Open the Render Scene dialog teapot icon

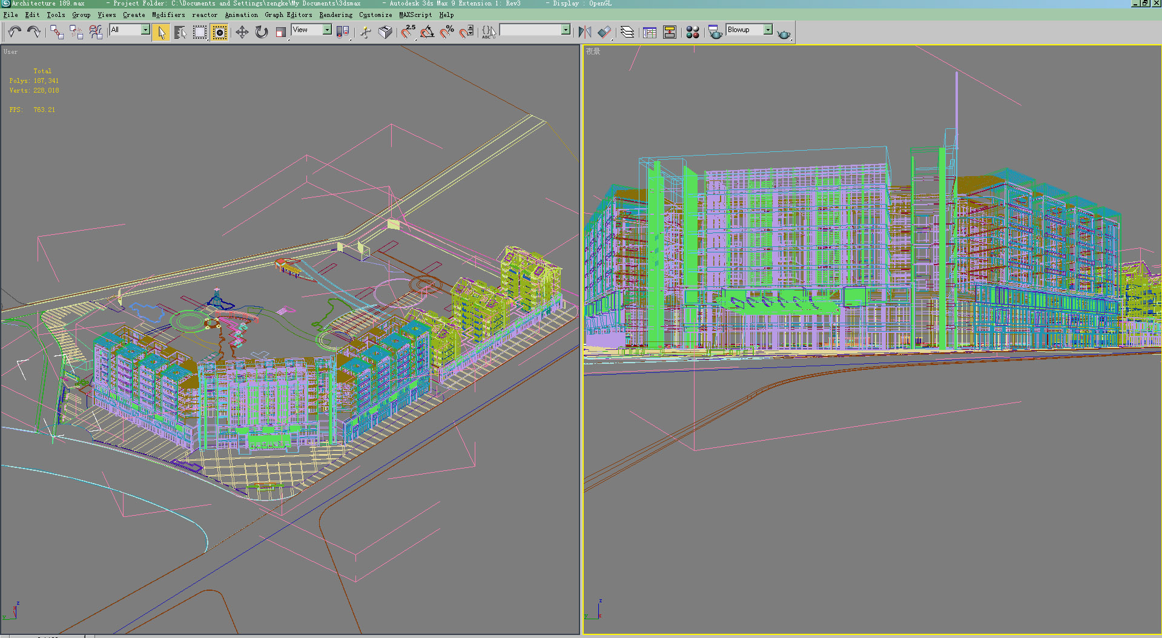tap(715, 32)
